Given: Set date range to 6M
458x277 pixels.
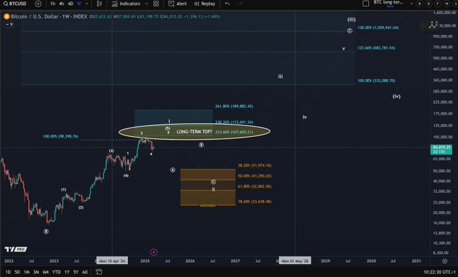Looking at the screenshot, I should [46, 272].
